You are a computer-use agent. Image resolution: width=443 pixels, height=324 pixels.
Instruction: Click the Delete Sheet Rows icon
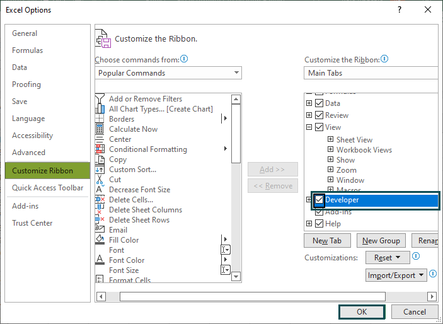(100, 219)
